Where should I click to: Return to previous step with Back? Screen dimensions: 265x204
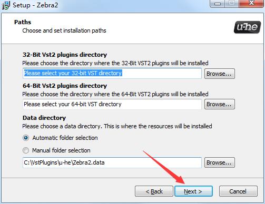tap(154, 191)
